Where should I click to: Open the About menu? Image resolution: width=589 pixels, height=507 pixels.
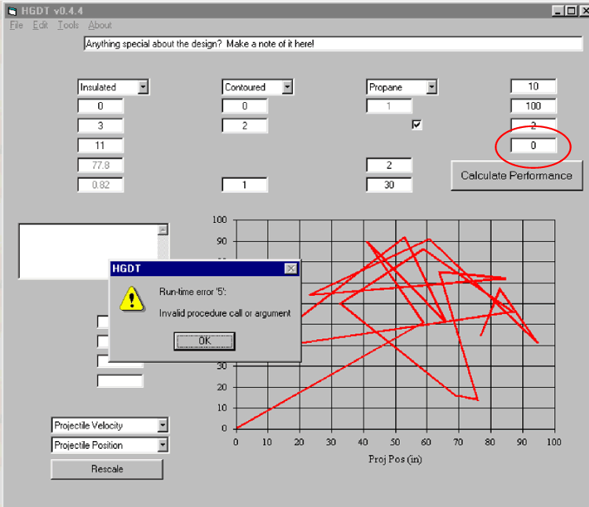(100, 25)
